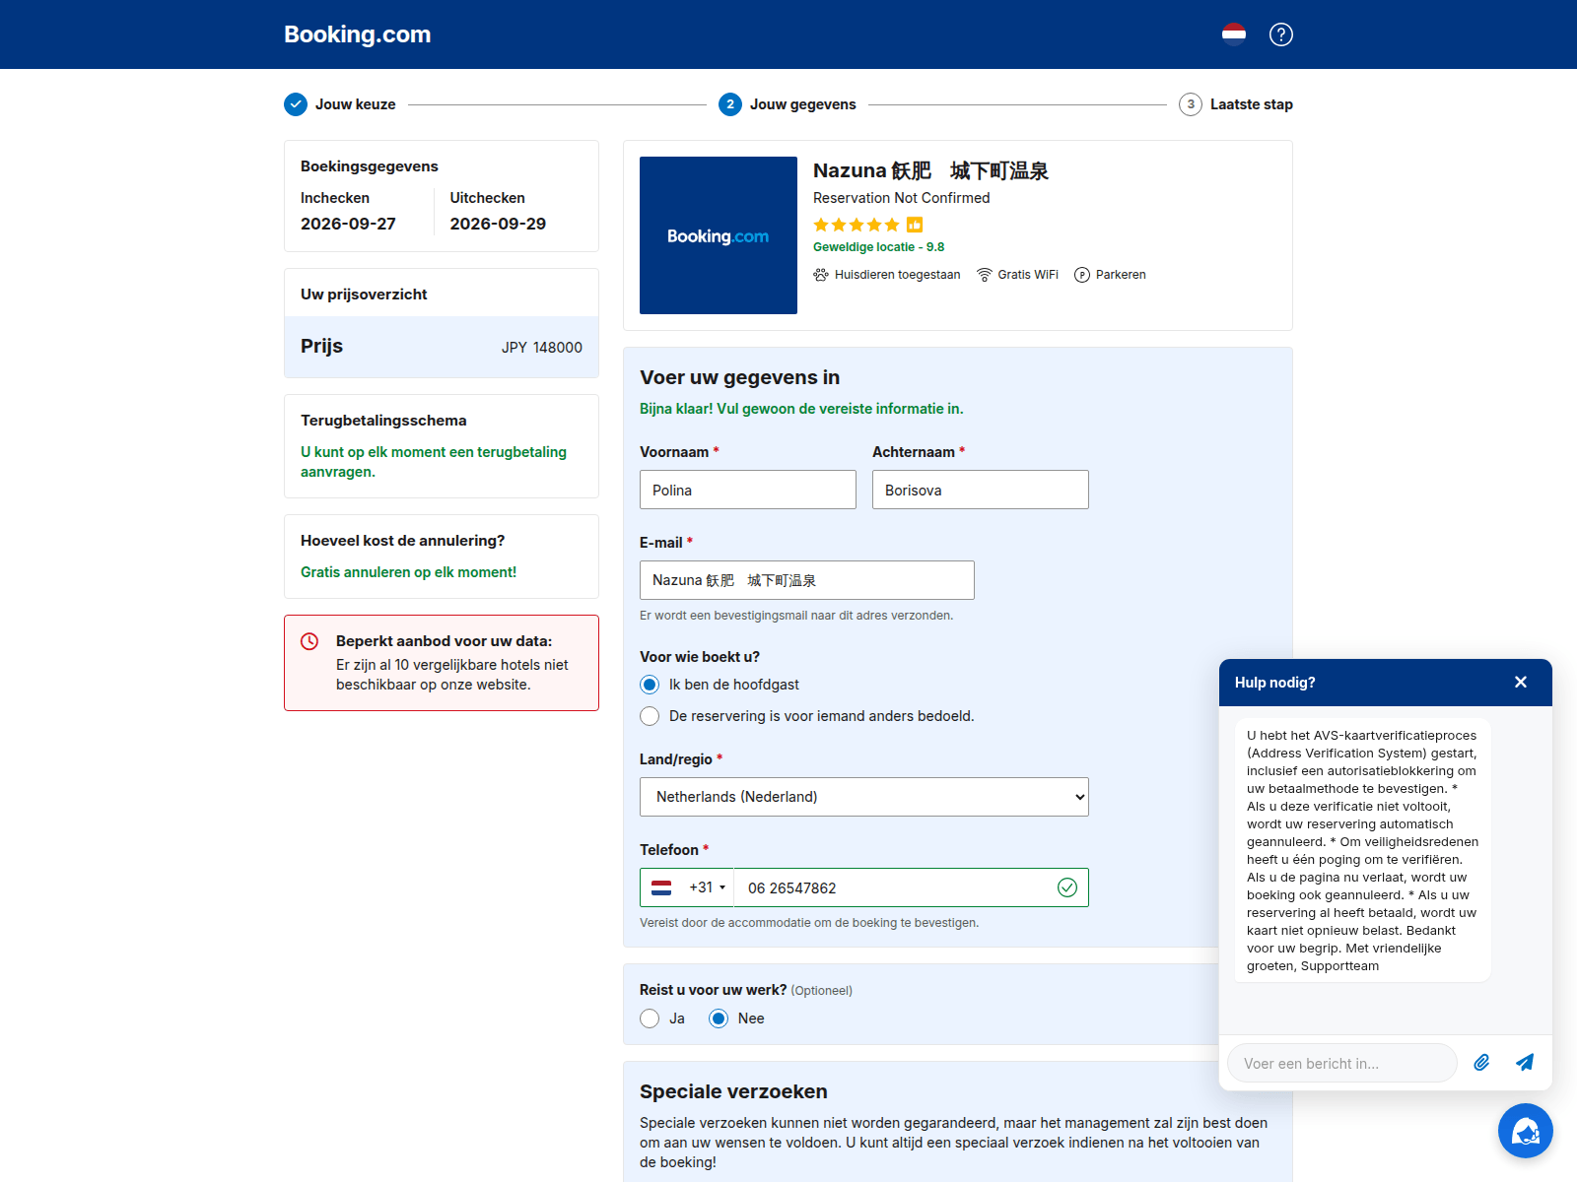Select the step 2 circle icon

point(730,104)
